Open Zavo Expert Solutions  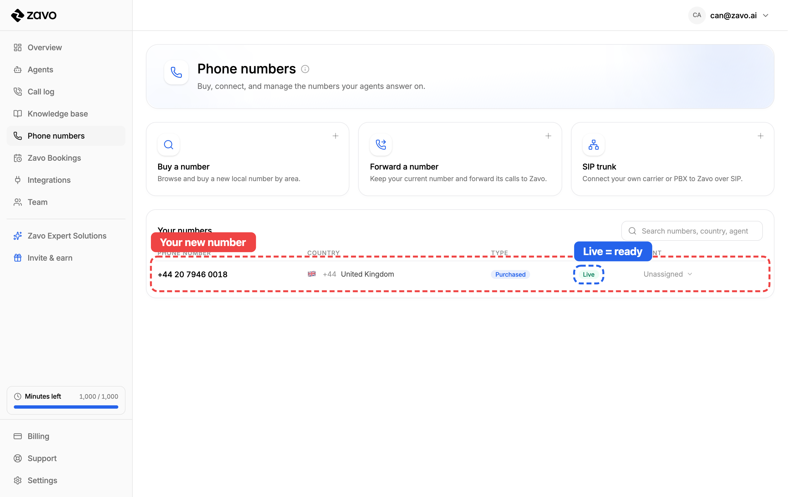click(66, 236)
